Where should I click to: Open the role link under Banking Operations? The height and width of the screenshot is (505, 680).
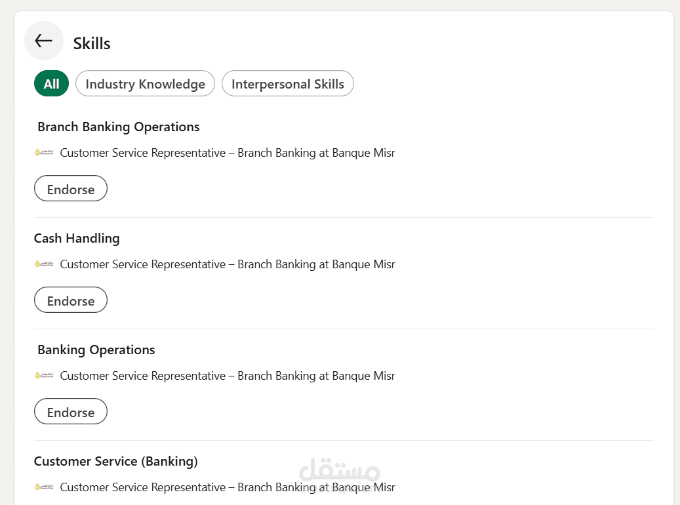[x=227, y=376]
